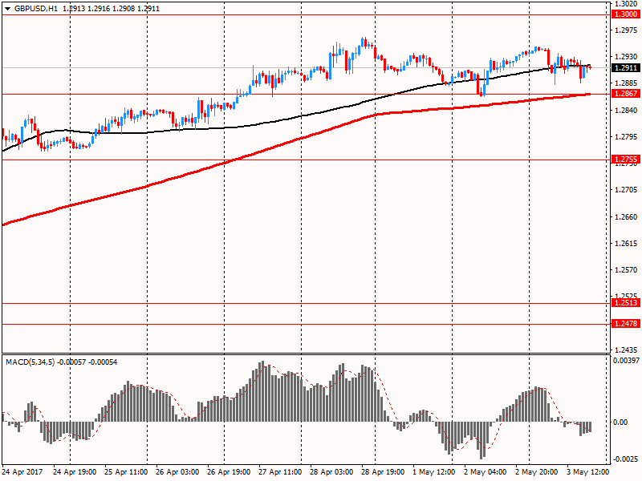642x481 pixels.
Task: Select the 1.2975 price scale value
Action: coord(626,30)
